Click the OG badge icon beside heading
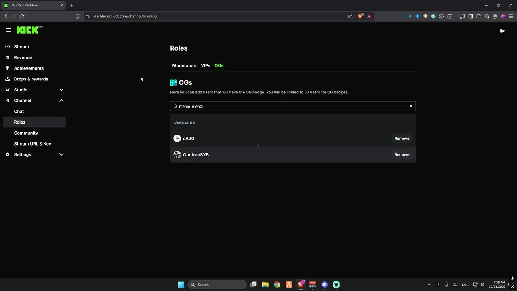 click(x=173, y=82)
